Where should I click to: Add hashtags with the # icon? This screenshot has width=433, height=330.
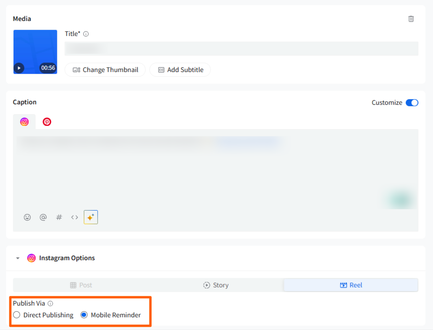click(x=59, y=217)
